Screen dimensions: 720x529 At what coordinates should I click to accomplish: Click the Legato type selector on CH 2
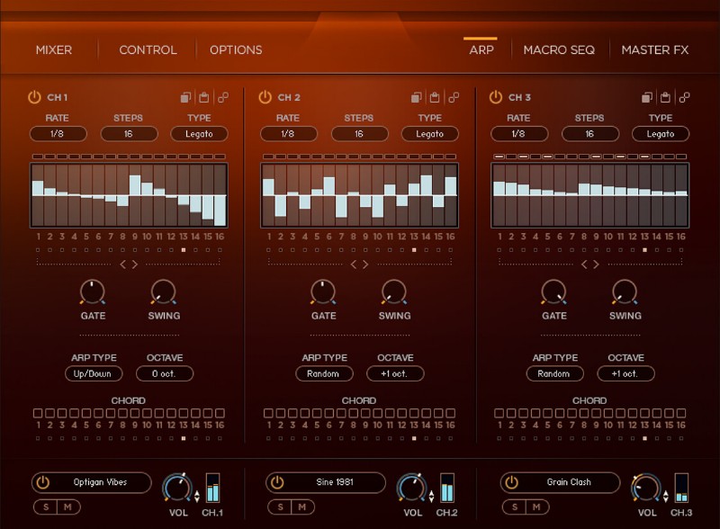(429, 133)
